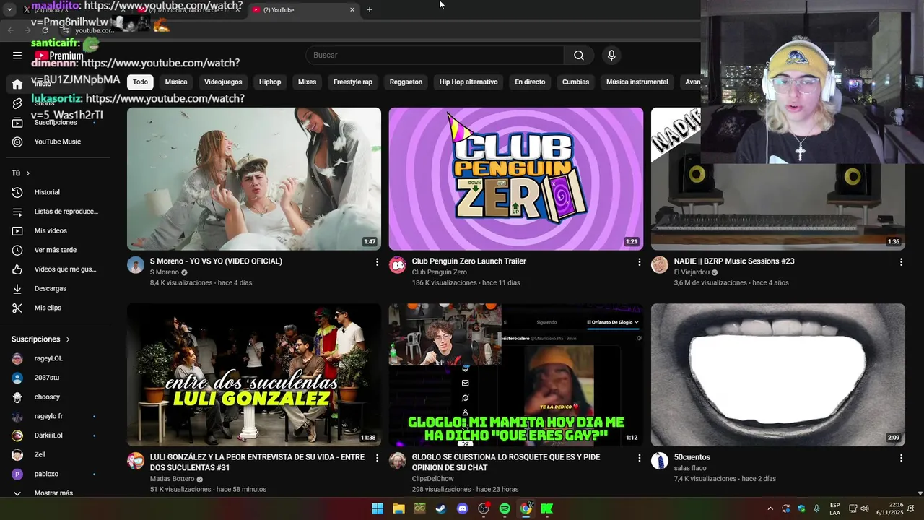Open options for S Moreno video
The height and width of the screenshot is (520, 924).
pyautogui.click(x=377, y=262)
